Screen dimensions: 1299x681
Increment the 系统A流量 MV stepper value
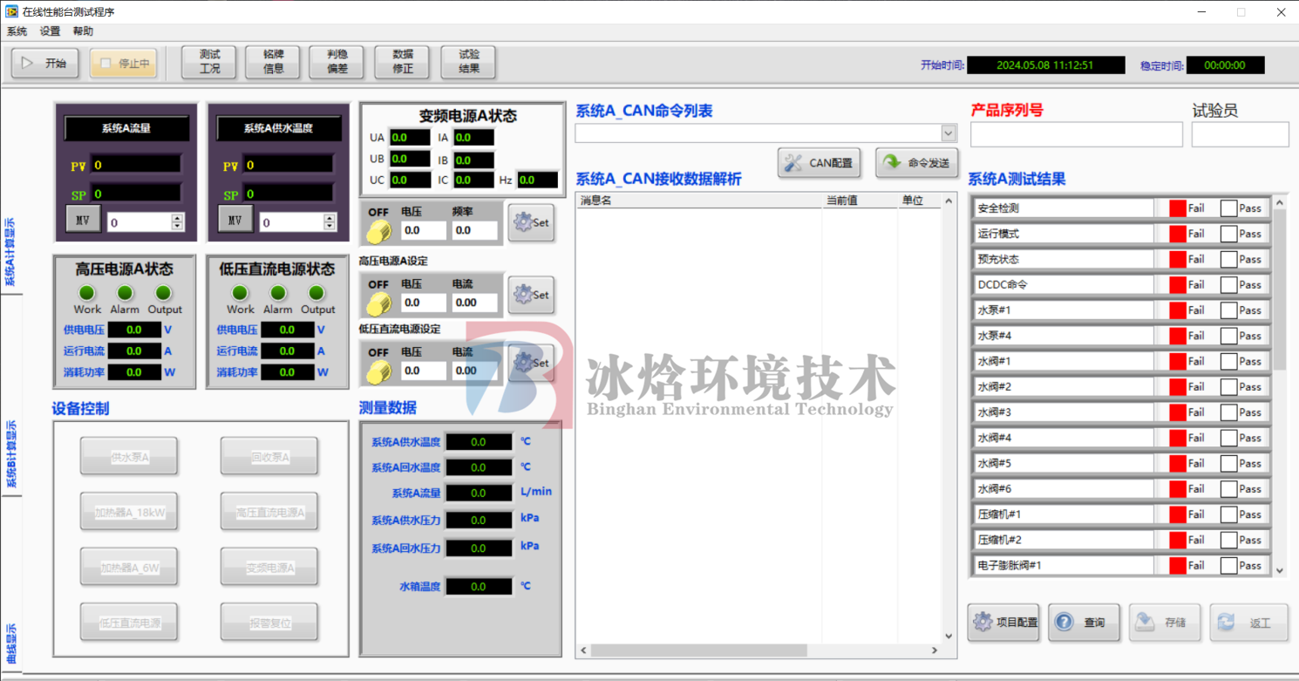[178, 218]
